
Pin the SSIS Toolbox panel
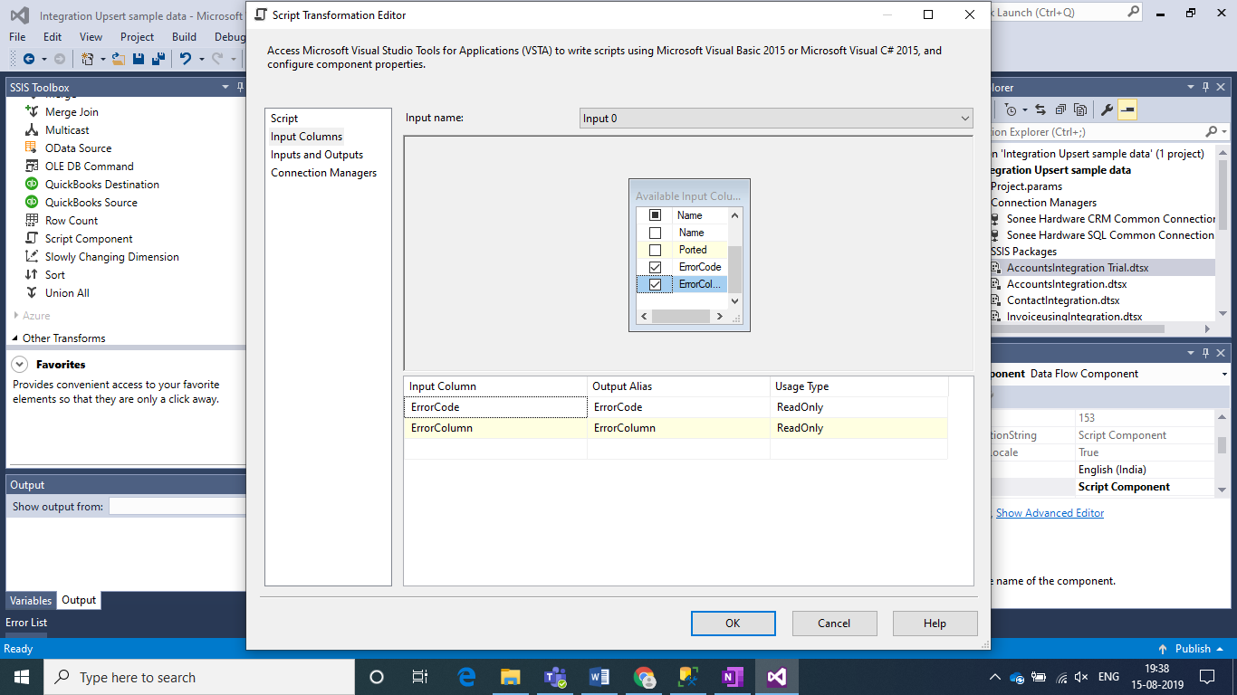point(240,87)
